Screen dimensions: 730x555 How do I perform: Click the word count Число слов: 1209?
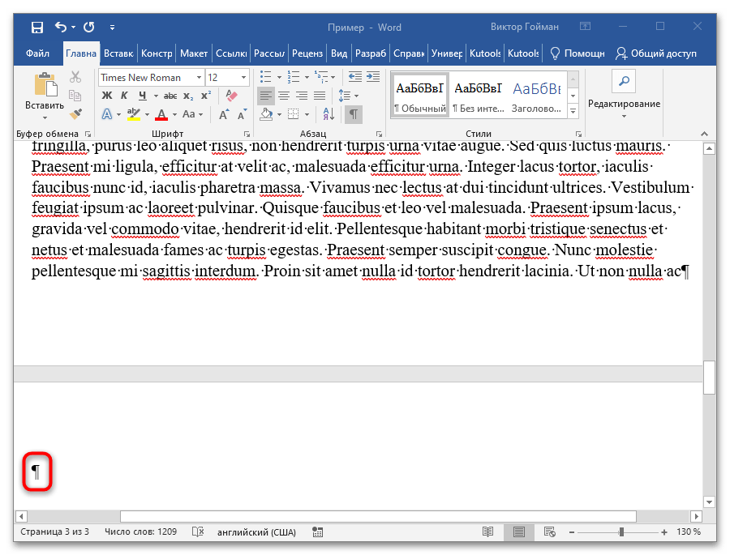pos(140,532)
